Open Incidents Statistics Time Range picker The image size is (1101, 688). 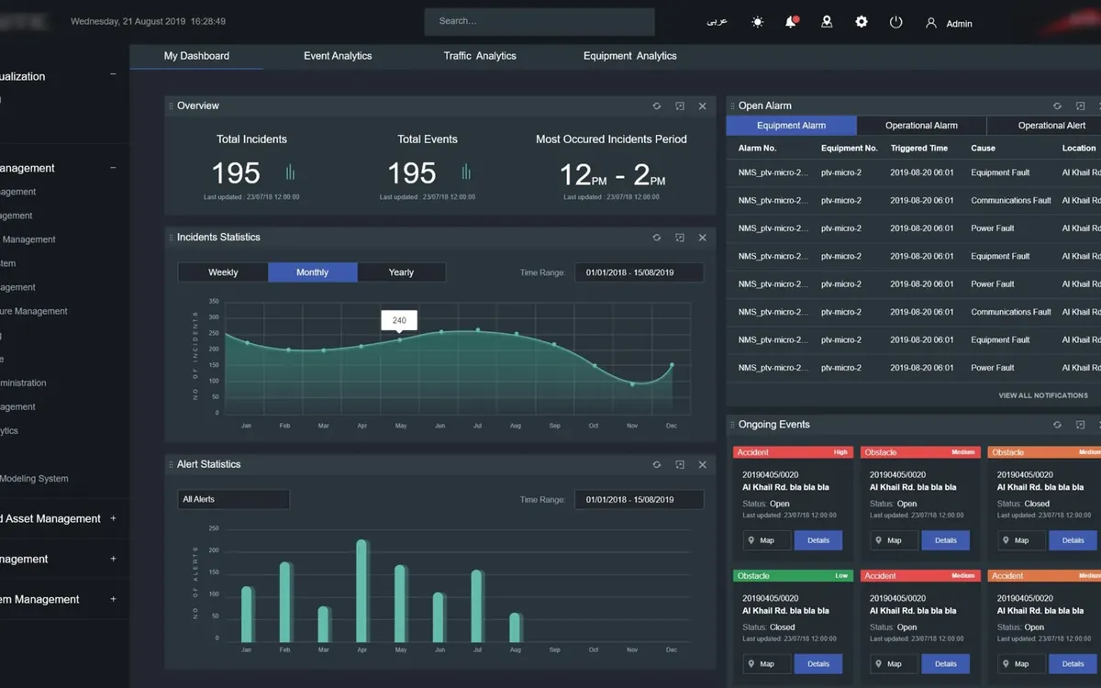(639, 272)
